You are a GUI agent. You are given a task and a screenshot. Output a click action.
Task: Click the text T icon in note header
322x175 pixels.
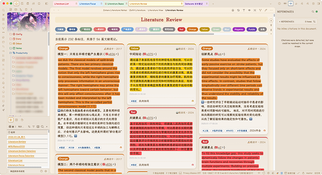[244, 10]
